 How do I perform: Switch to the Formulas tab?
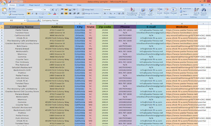[48, 5]
